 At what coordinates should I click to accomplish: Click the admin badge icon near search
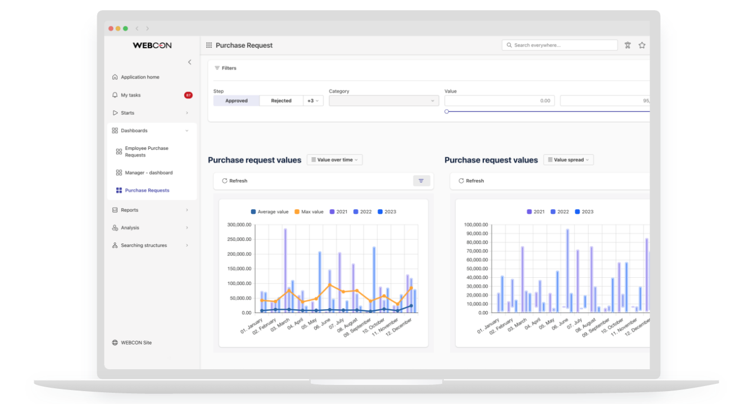628,45
